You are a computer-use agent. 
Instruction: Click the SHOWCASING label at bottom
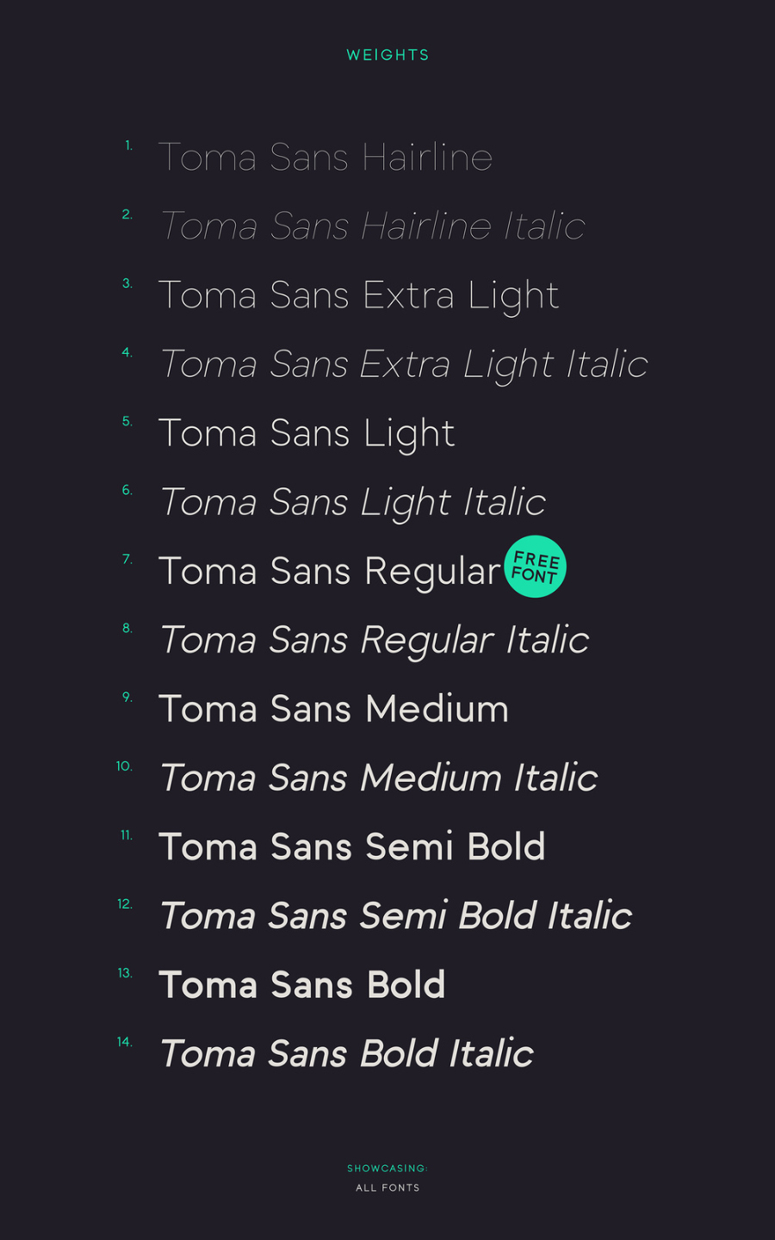[387, 1169]
